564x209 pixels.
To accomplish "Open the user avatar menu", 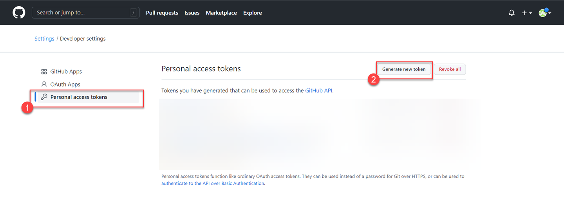I will point(545,13).
